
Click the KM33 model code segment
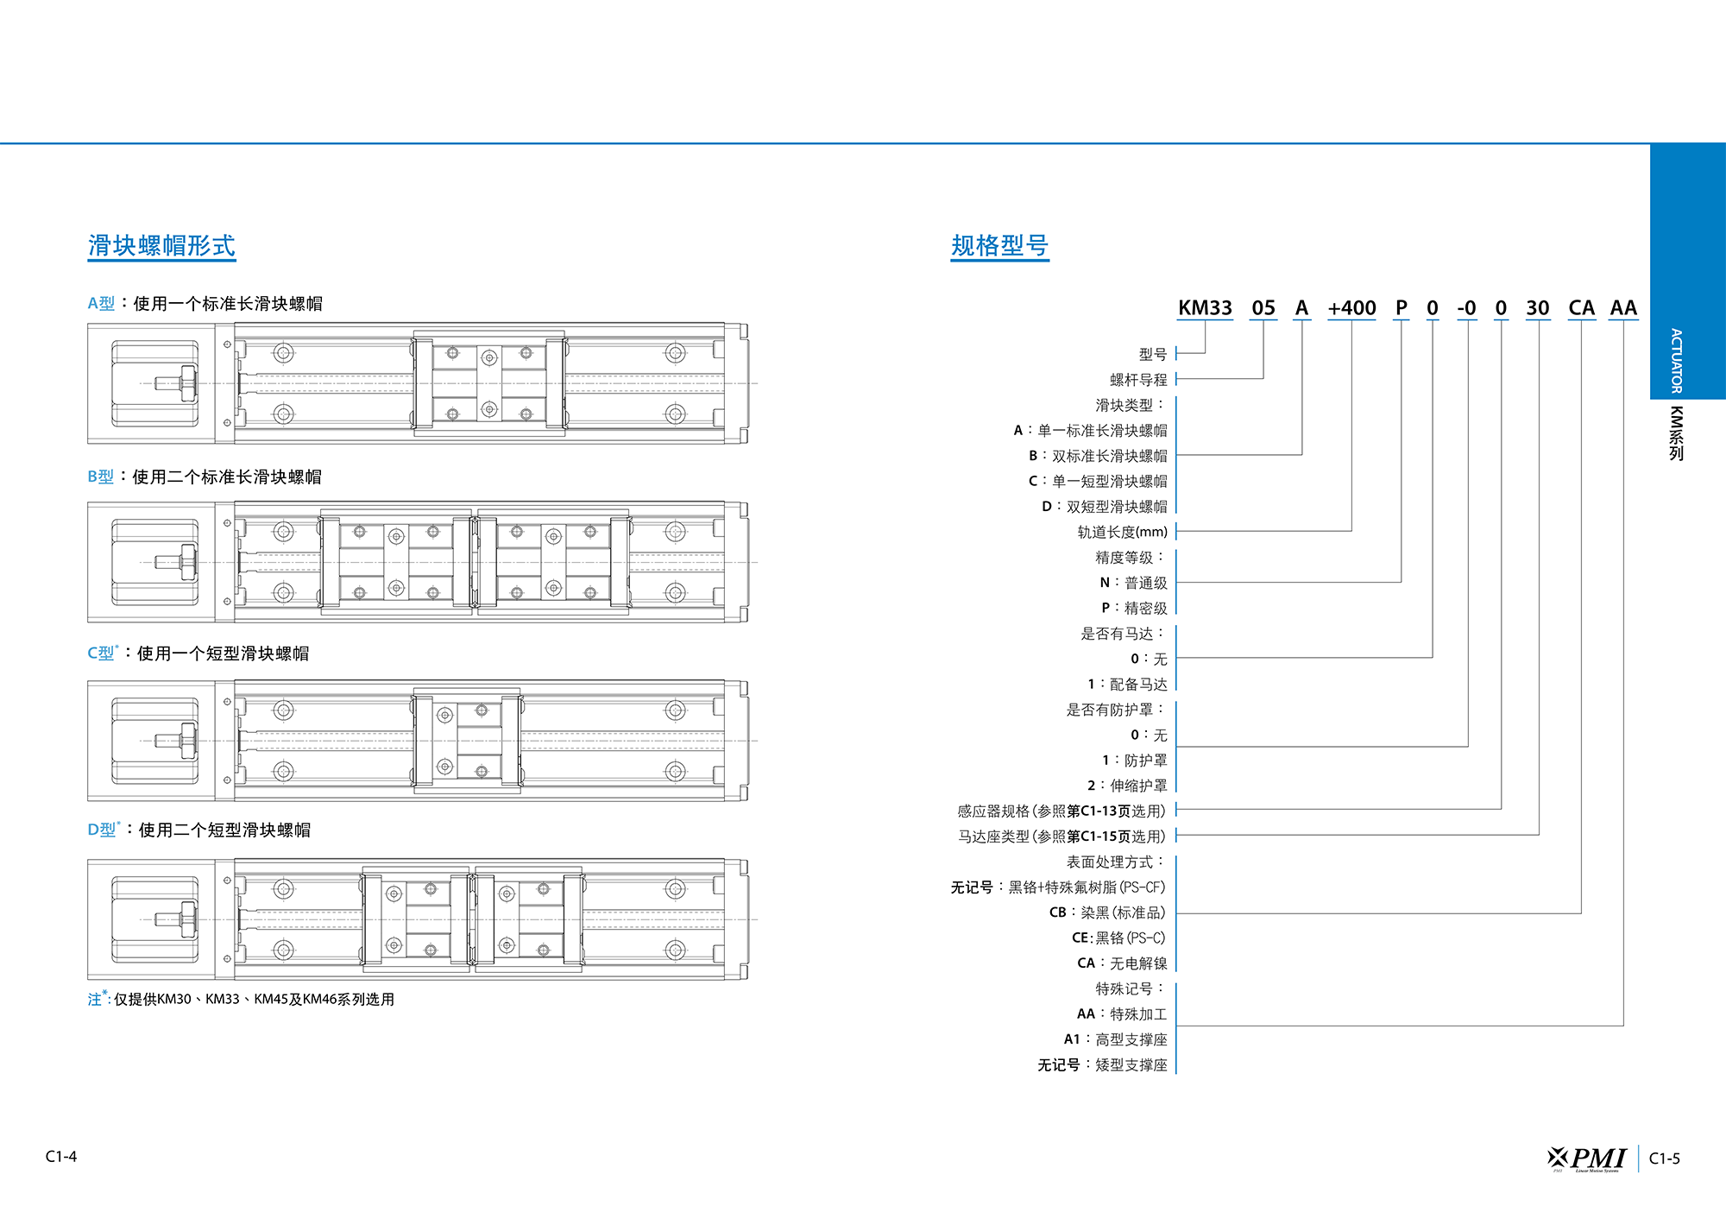pos(1205,308)
